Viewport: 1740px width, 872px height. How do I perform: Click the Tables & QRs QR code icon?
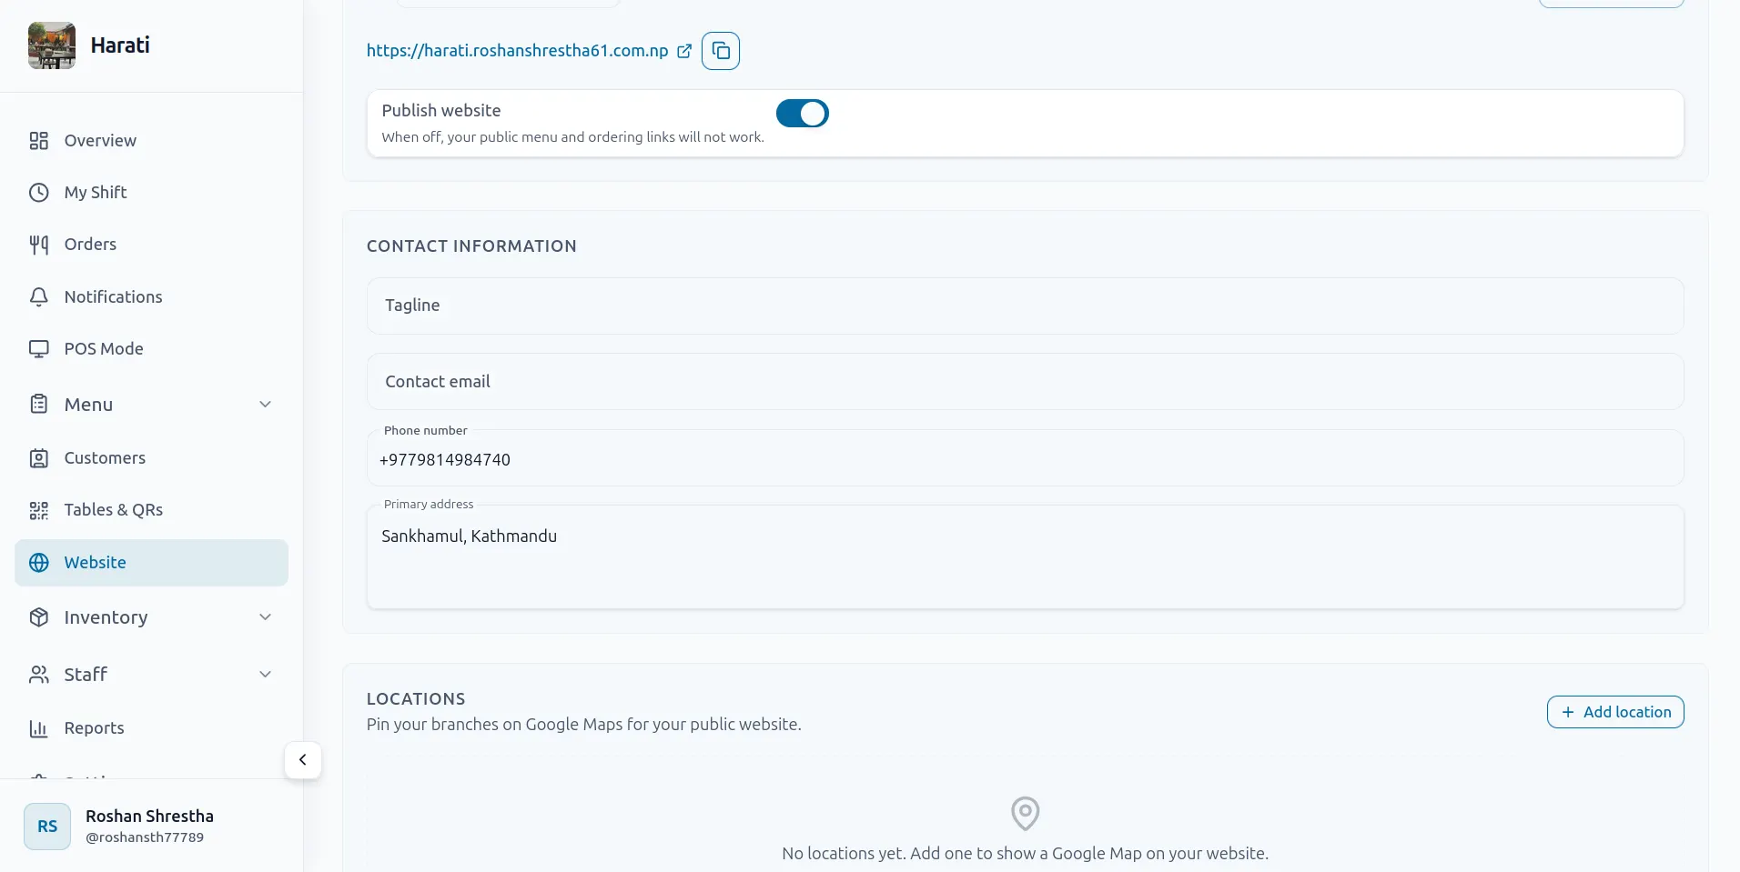pos(38,510)
